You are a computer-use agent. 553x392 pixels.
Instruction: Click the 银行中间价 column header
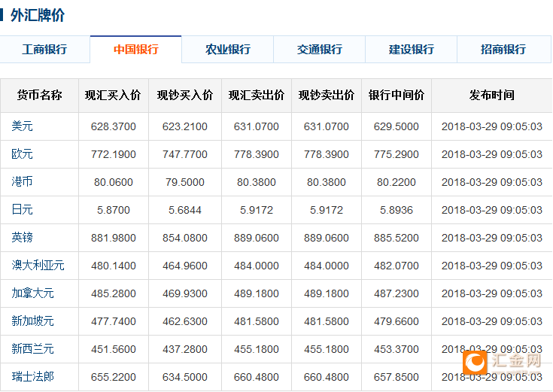[x=397, y=96]
